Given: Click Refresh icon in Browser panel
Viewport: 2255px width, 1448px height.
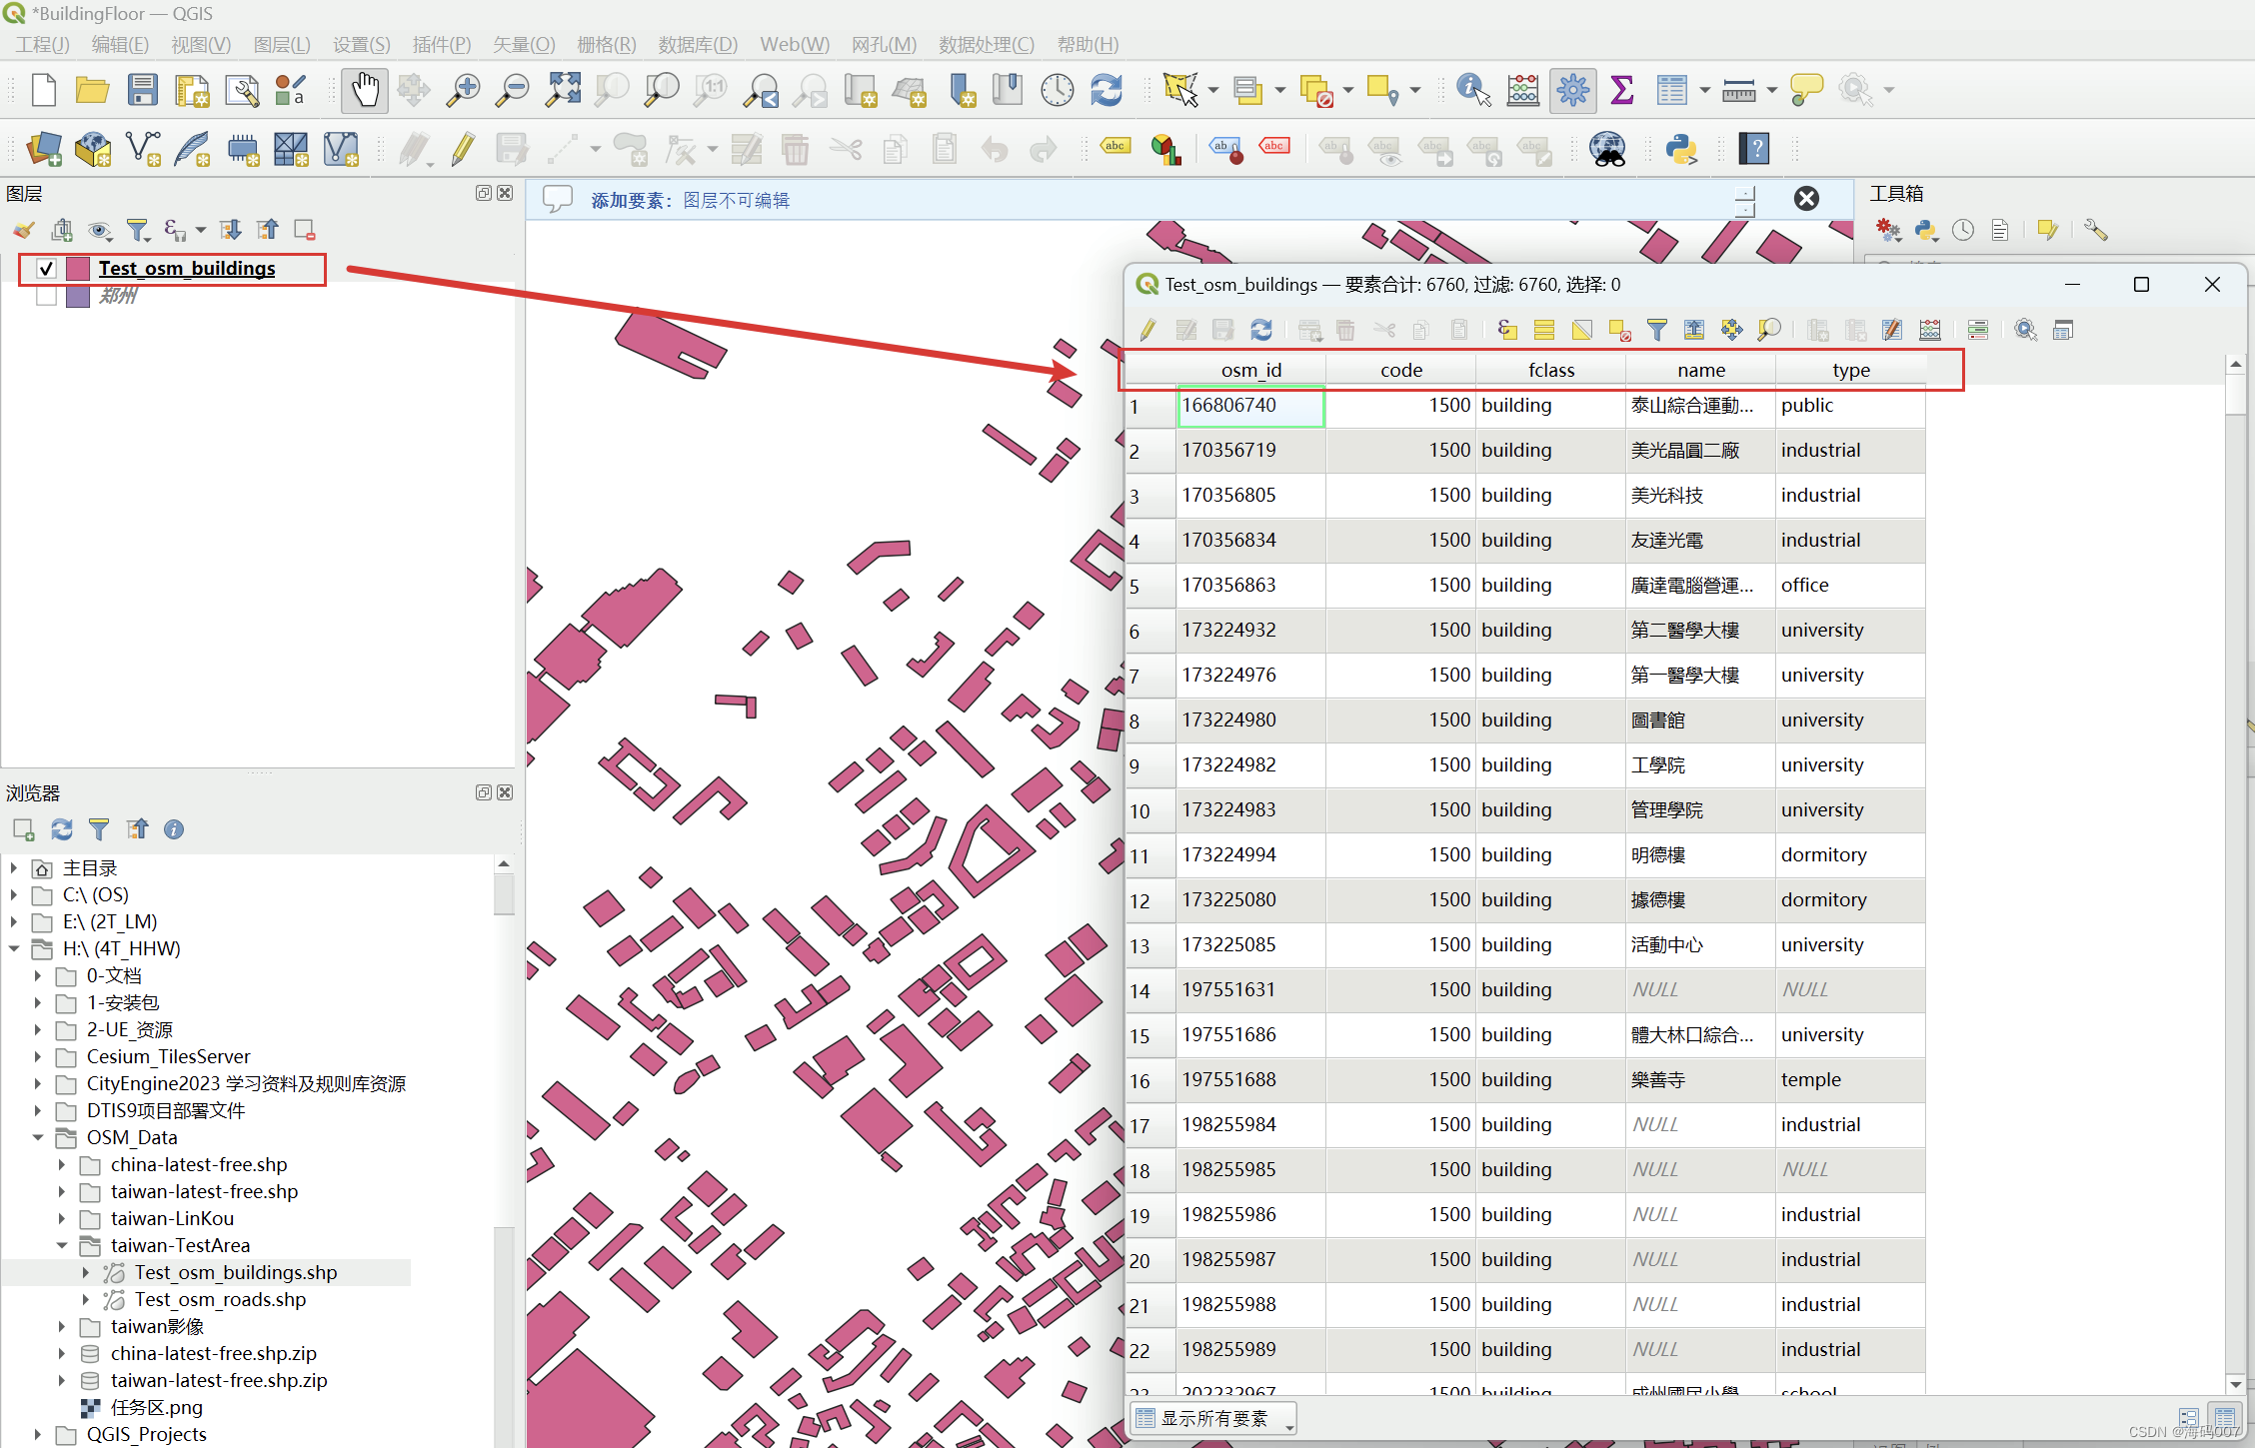Looking at the screenshot, I should 62,829.
